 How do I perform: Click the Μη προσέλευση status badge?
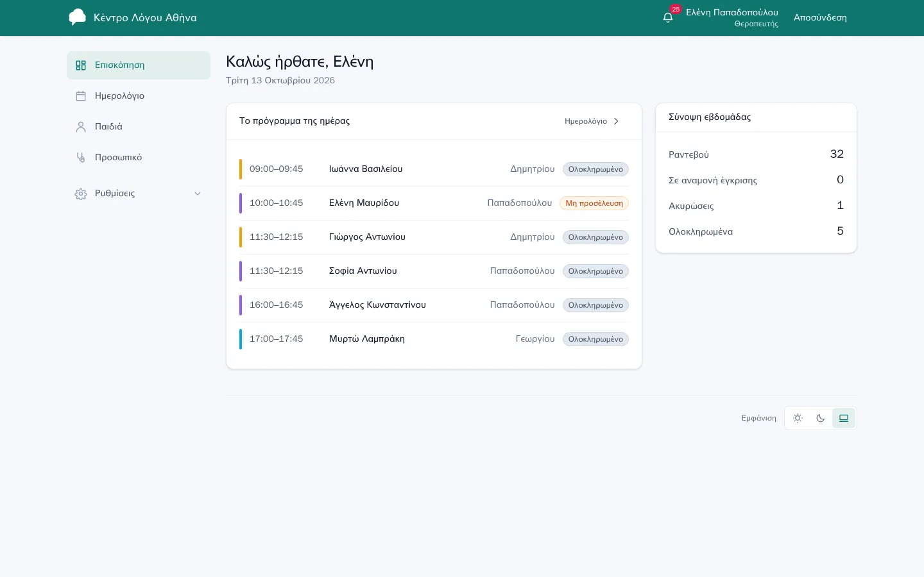click(594, 203)
